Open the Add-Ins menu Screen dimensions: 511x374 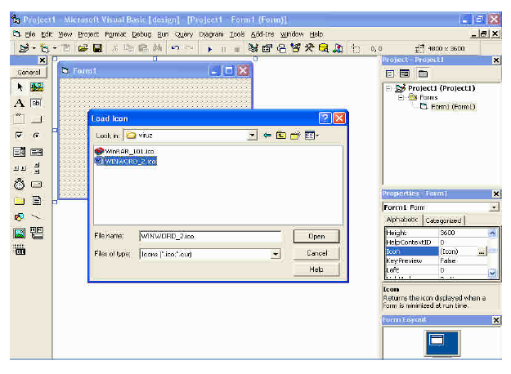262,34
